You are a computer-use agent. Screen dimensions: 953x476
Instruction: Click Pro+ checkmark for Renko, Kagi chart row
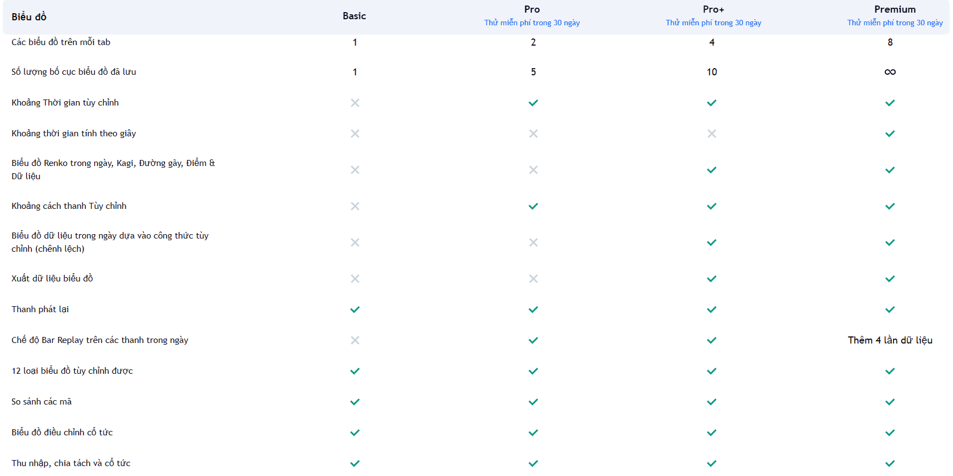712,170
